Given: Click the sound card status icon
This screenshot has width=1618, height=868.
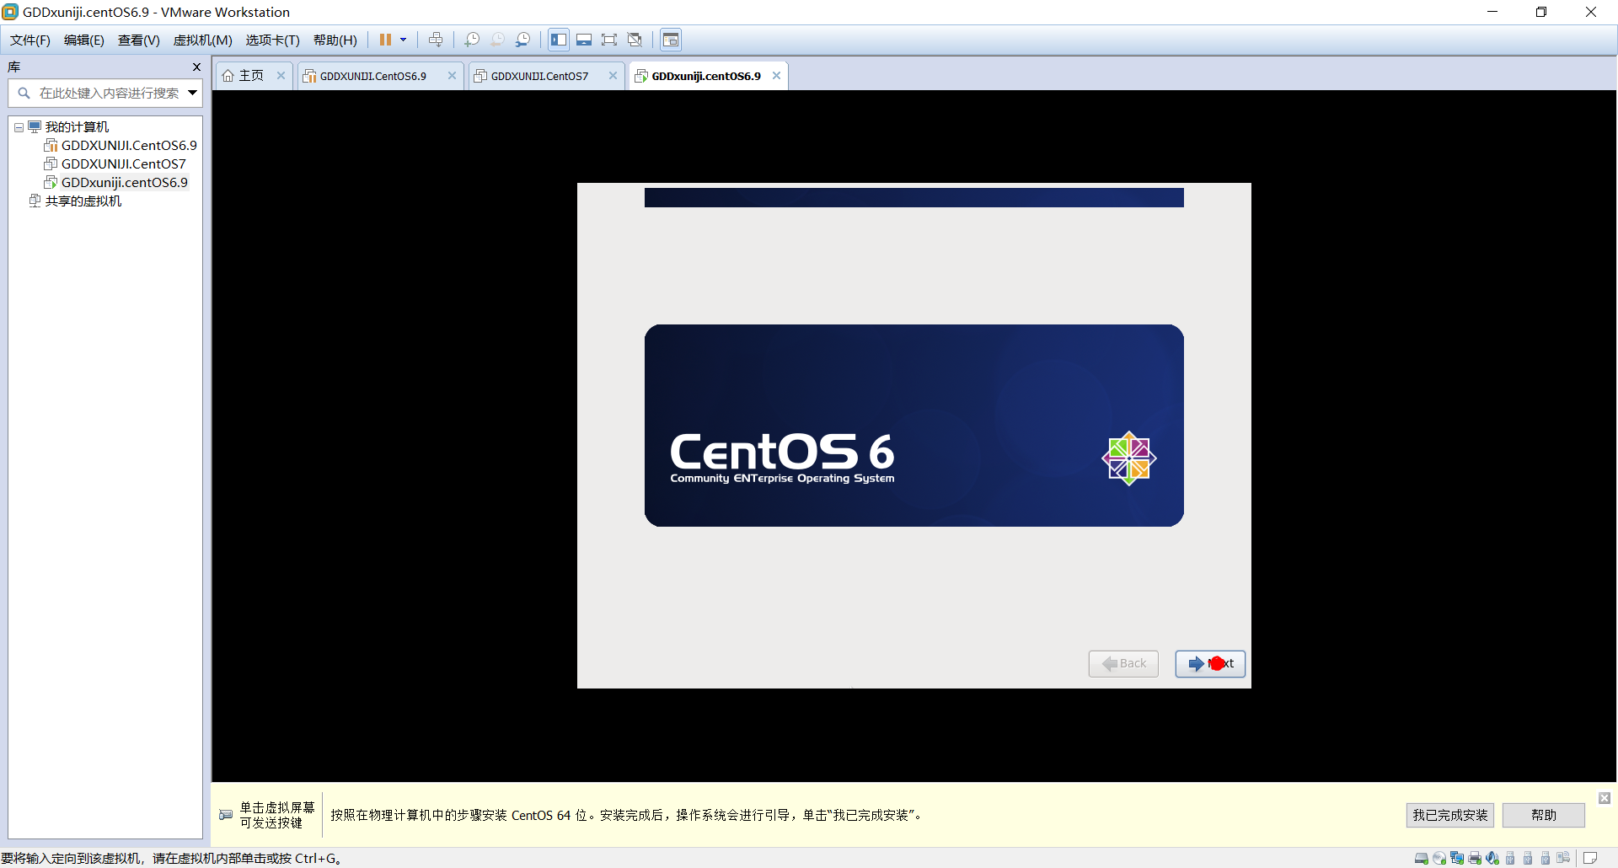Looking at the screenshot, I should 1492,858.
